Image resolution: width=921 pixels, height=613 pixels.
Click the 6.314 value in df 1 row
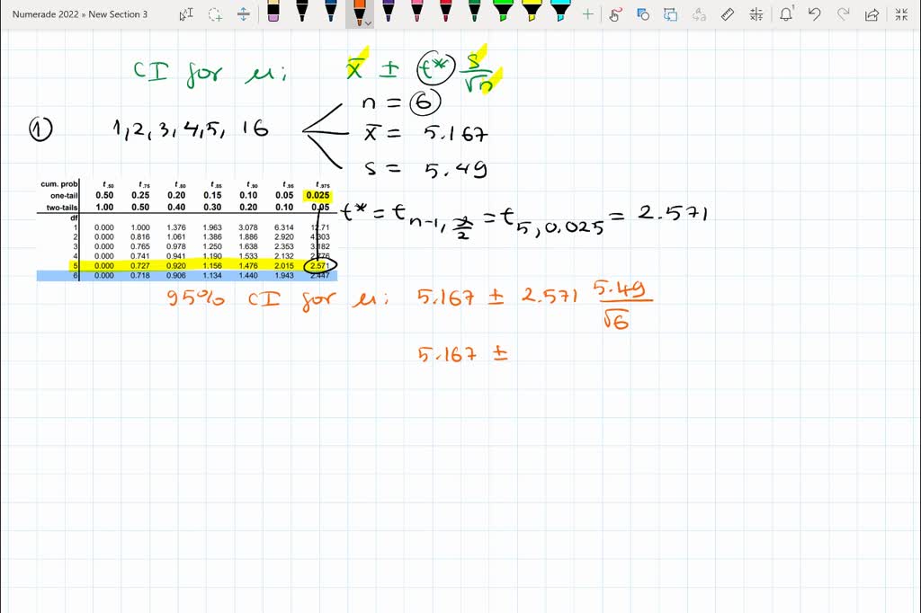(284, 227)
